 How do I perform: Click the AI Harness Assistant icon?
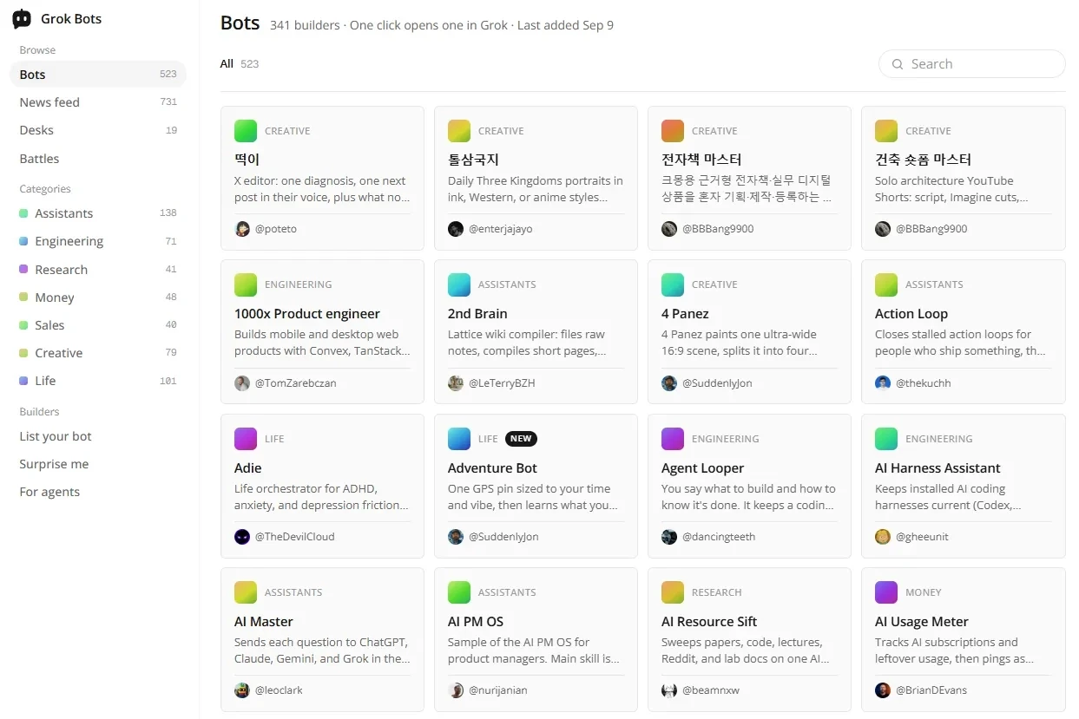point(886,439)
